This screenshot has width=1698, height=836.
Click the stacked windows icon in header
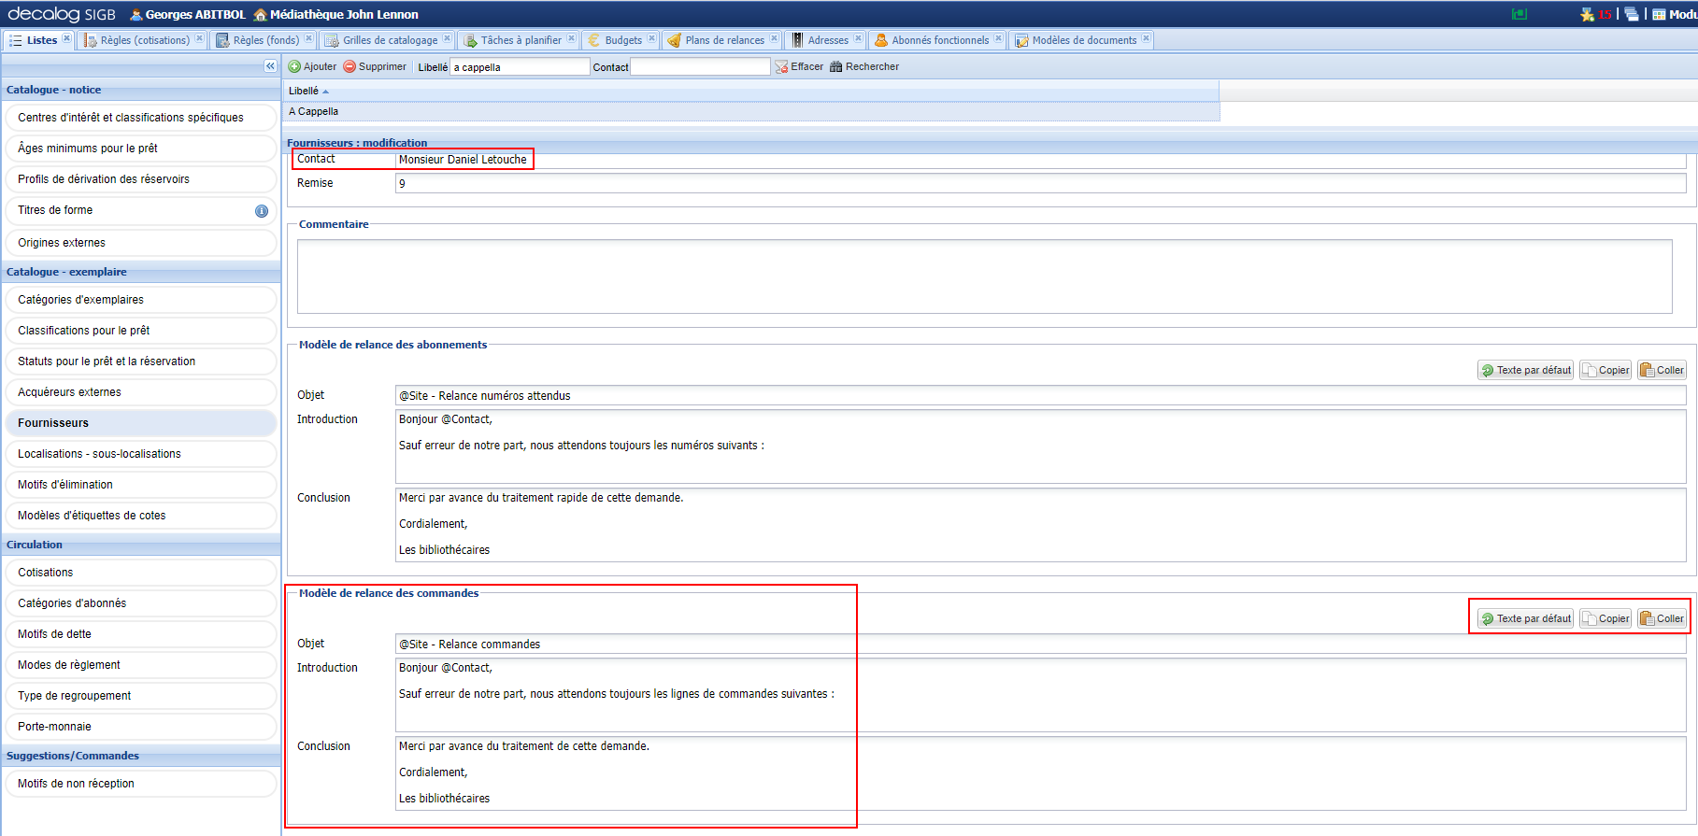1632,14
